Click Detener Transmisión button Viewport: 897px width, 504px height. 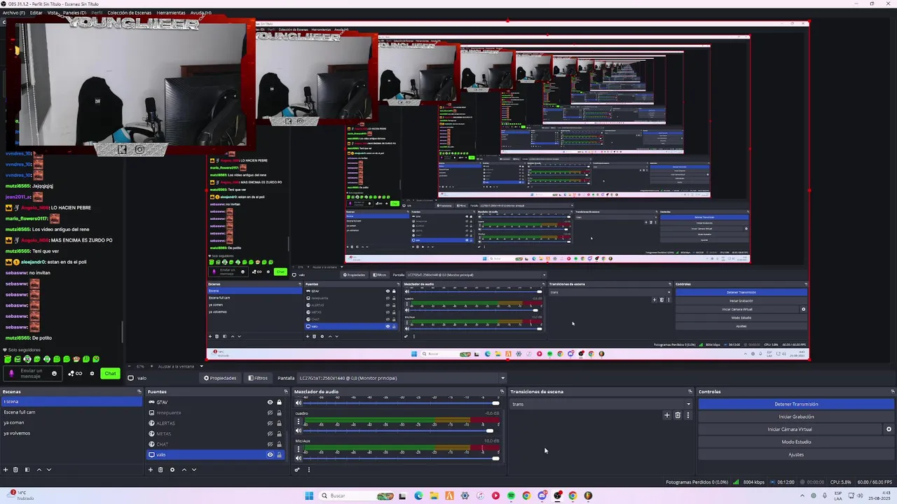[796, 404]
